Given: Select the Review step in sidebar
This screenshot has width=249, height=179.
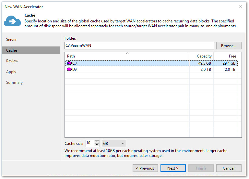Looking at the screenshot, I should click(12, 61).
